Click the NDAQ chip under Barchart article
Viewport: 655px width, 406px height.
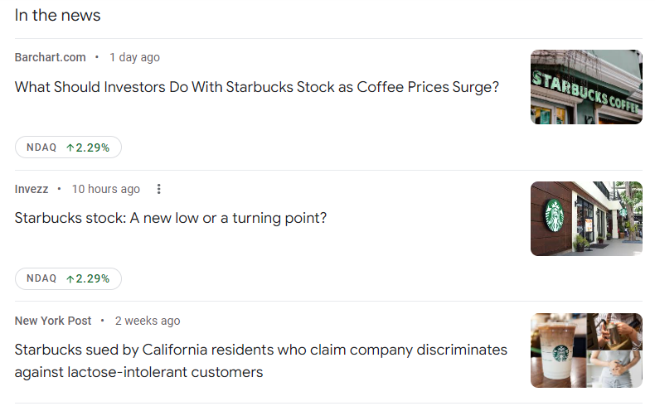(x=68, y=147)
